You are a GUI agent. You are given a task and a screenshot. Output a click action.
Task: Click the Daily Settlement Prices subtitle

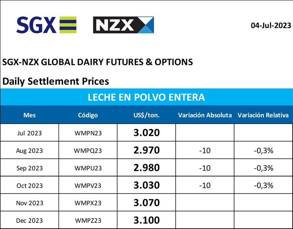pos(55,81)
